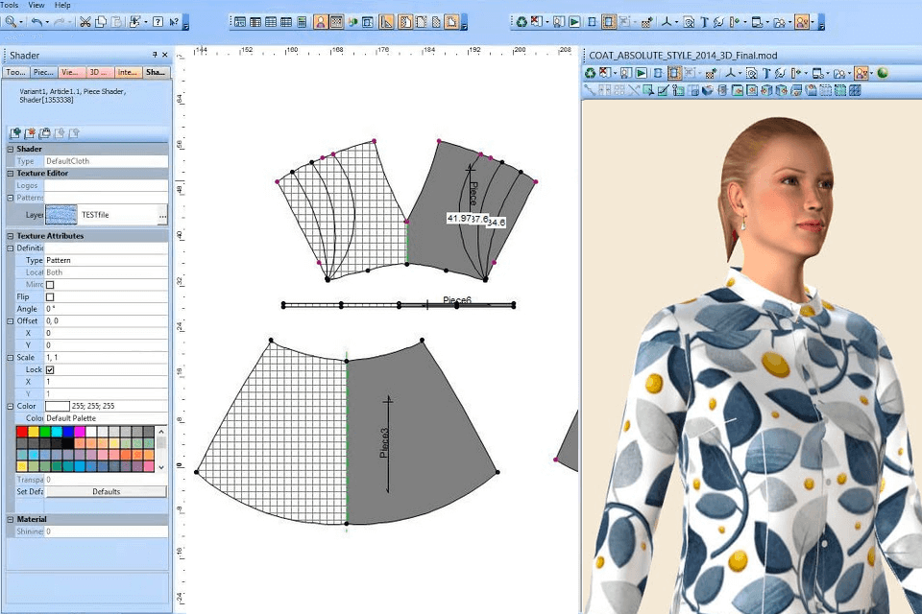
Task: Click the checkmark box icon in 3D second toolbar
Action: [663, 90]
